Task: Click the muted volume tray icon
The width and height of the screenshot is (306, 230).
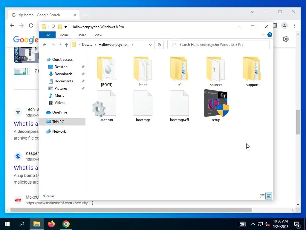Action: (267, 224)
